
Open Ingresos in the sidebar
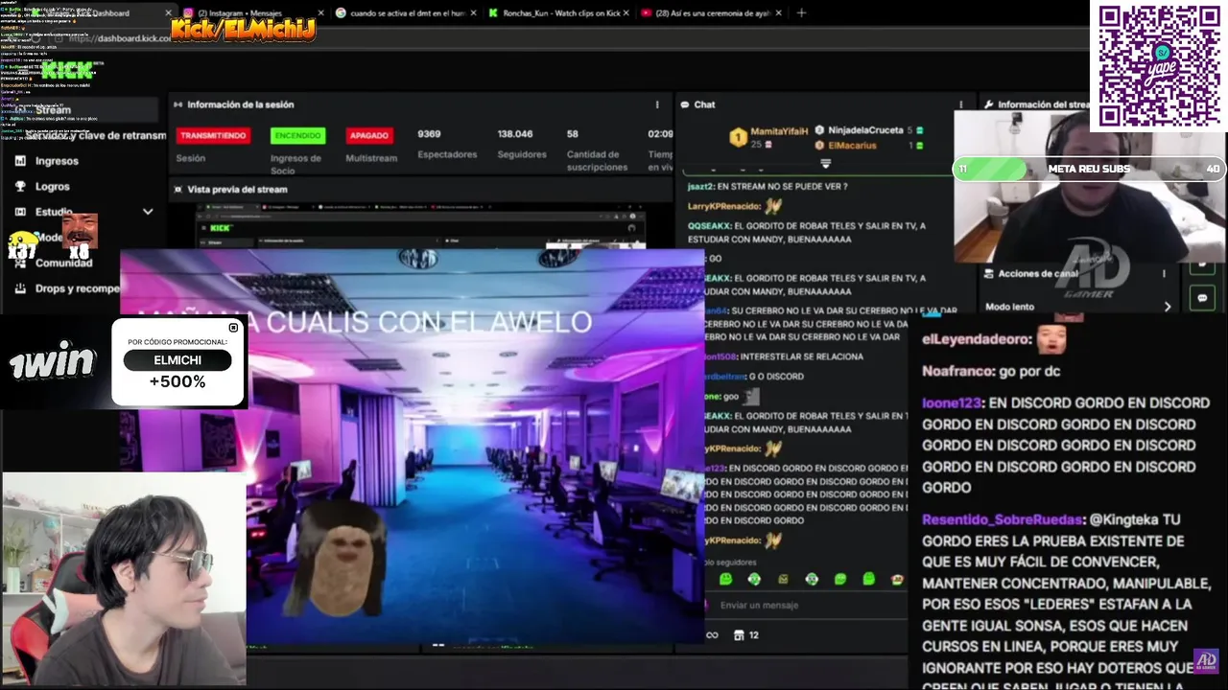[x=57, y=161]
